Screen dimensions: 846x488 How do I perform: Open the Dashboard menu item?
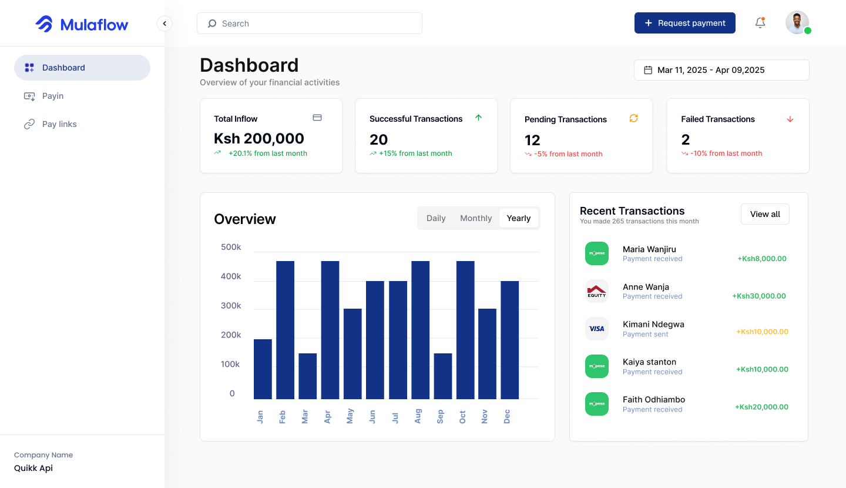click(x=64, y=67)
